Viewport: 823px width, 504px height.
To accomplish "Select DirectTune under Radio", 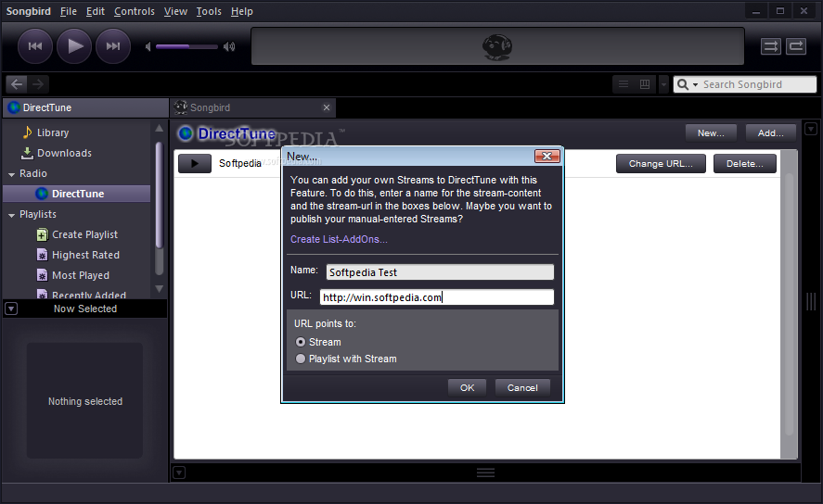I will click(77, 194).
